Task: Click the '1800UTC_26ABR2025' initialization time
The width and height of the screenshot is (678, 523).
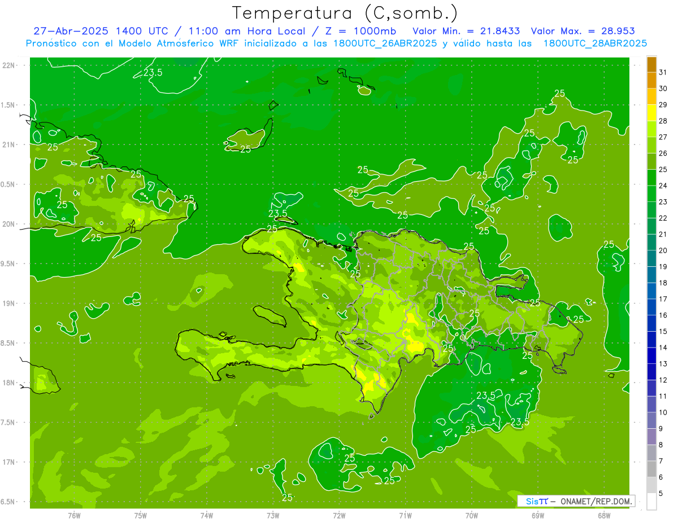Action: [x=385, y=43]
